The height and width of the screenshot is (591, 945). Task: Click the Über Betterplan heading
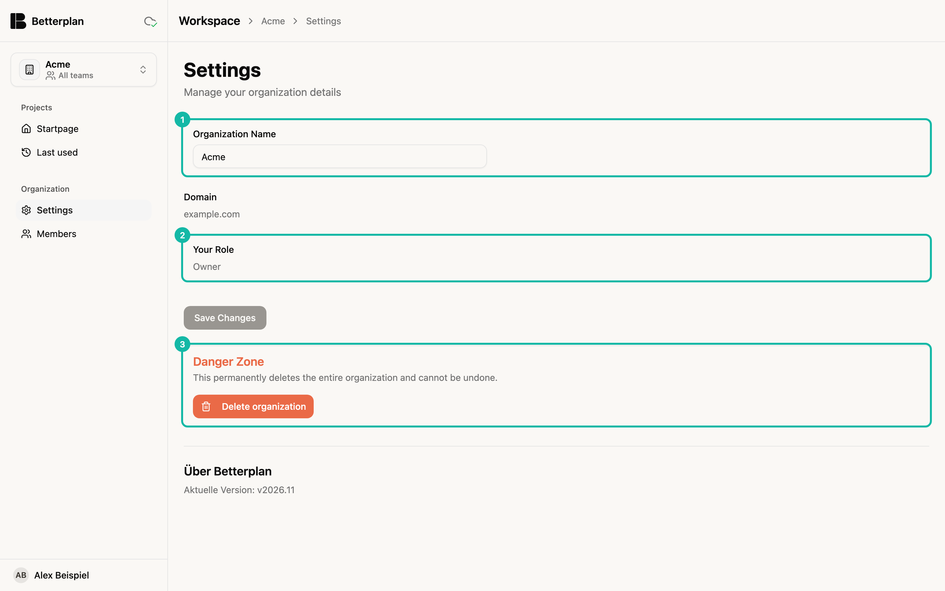pos(228,471)
